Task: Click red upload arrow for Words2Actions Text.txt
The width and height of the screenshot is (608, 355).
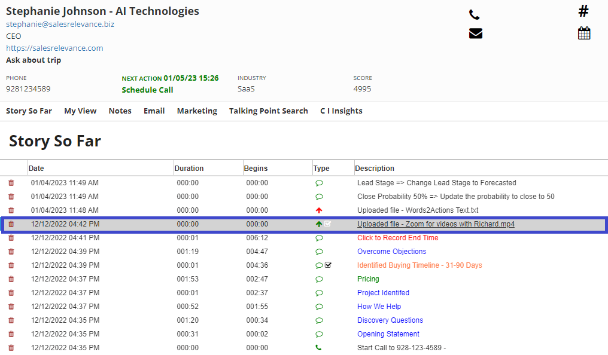Action: click(319, 210)
